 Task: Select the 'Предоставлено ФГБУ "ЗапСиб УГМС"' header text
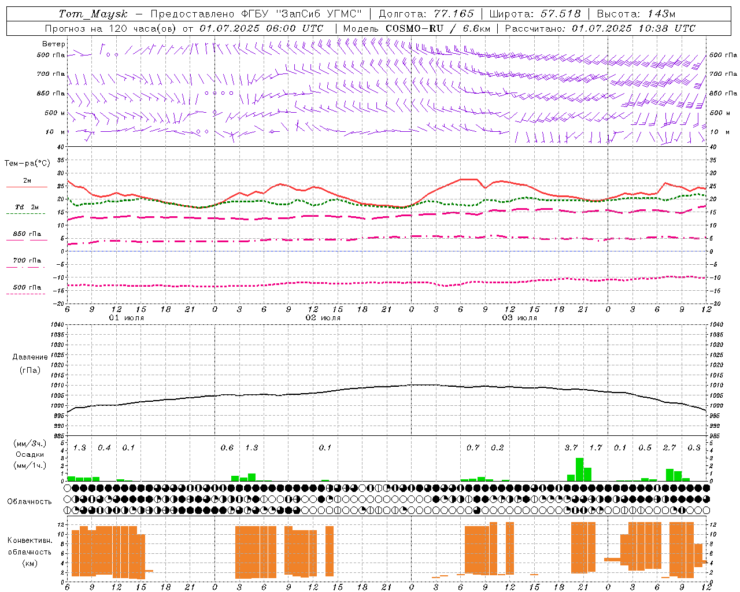click(x=256, y=14)
